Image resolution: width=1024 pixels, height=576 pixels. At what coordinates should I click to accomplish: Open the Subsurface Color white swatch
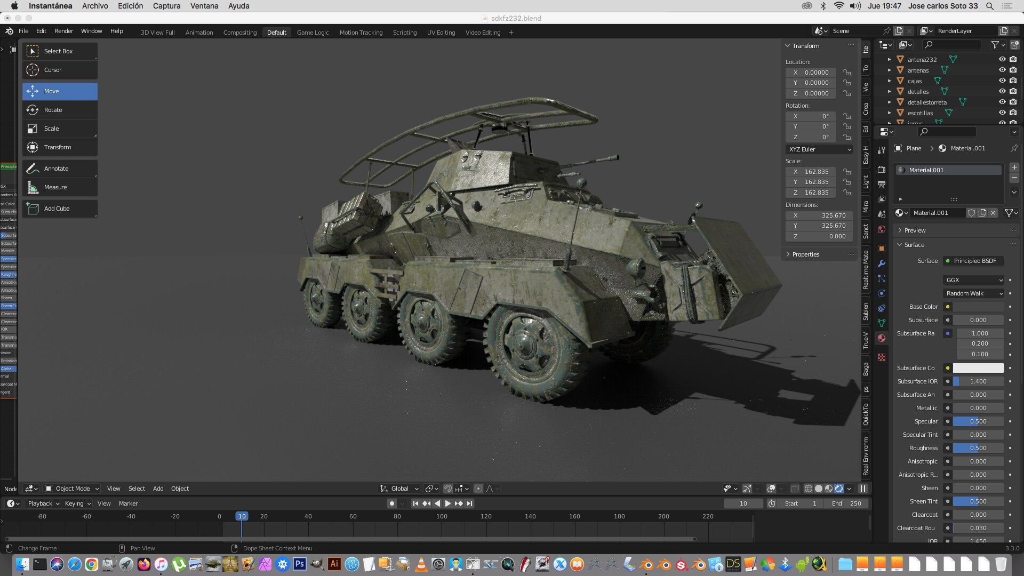(979, 368)
